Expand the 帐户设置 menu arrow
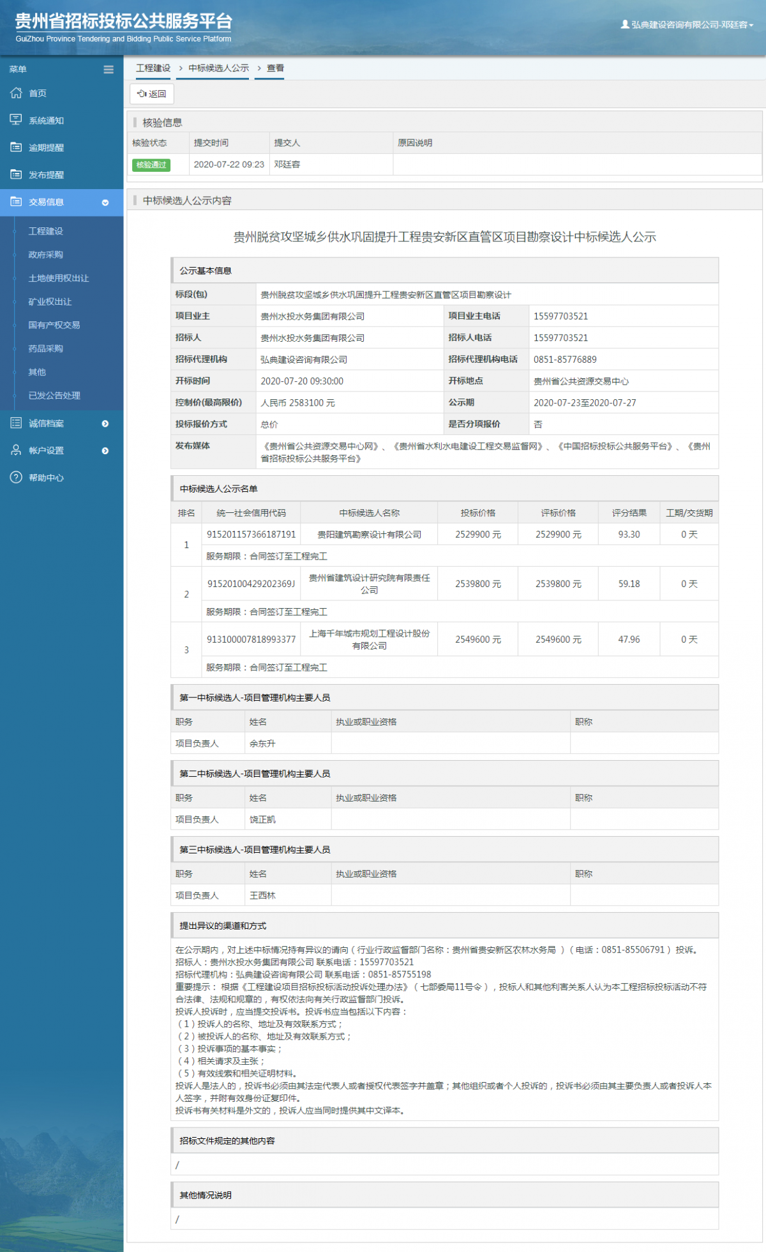 click(x=105, y=451)
